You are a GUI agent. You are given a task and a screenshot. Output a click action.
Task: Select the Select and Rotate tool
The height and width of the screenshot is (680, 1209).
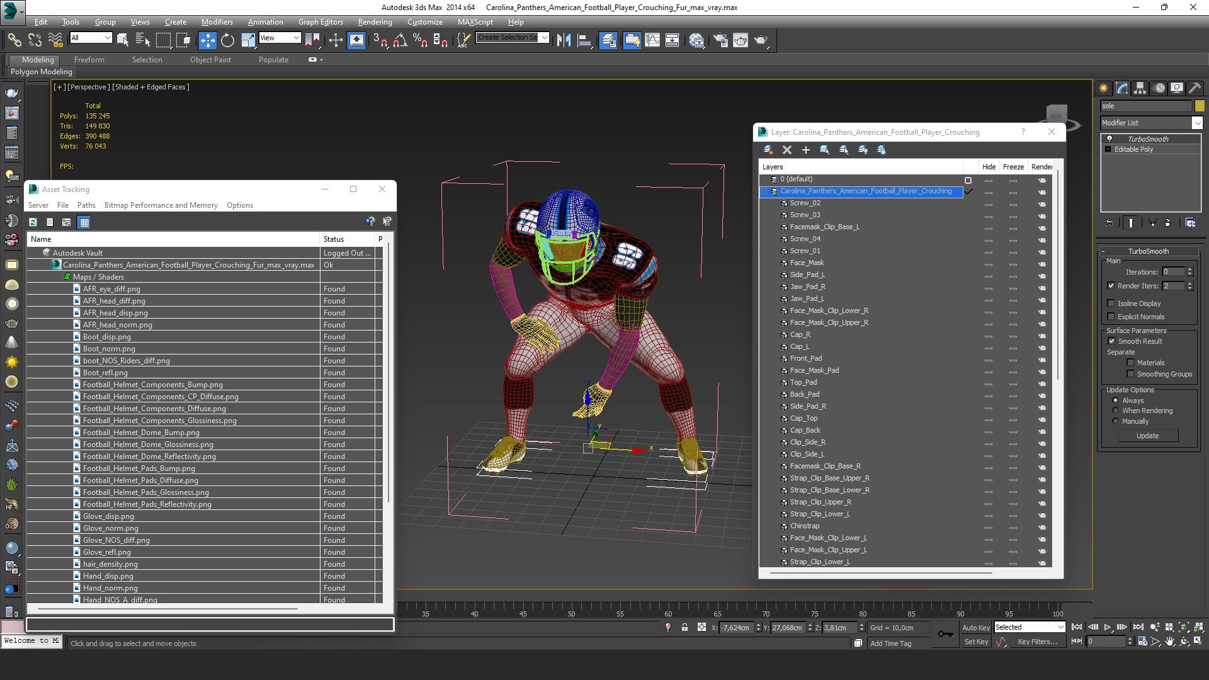pyautogui.click(x=227, y=40)
